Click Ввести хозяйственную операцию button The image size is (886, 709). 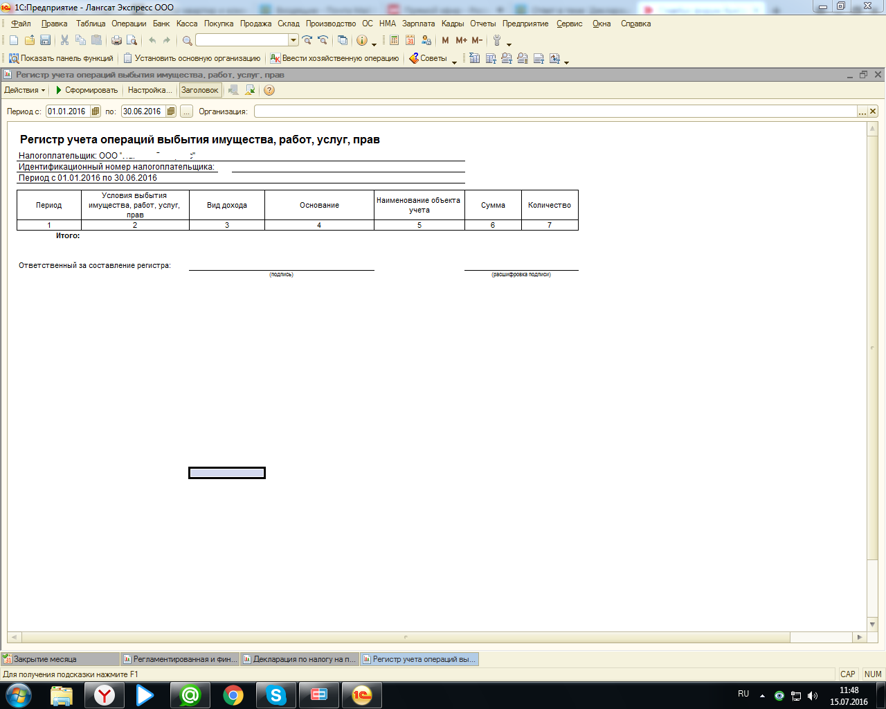point(334,59)
